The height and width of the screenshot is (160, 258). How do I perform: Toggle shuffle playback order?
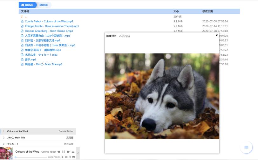tap(66, 157)
